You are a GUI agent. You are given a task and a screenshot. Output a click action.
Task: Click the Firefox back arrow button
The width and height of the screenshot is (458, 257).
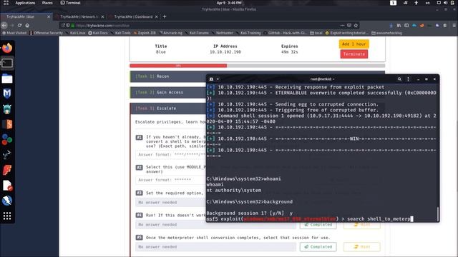tap(4, 26)
